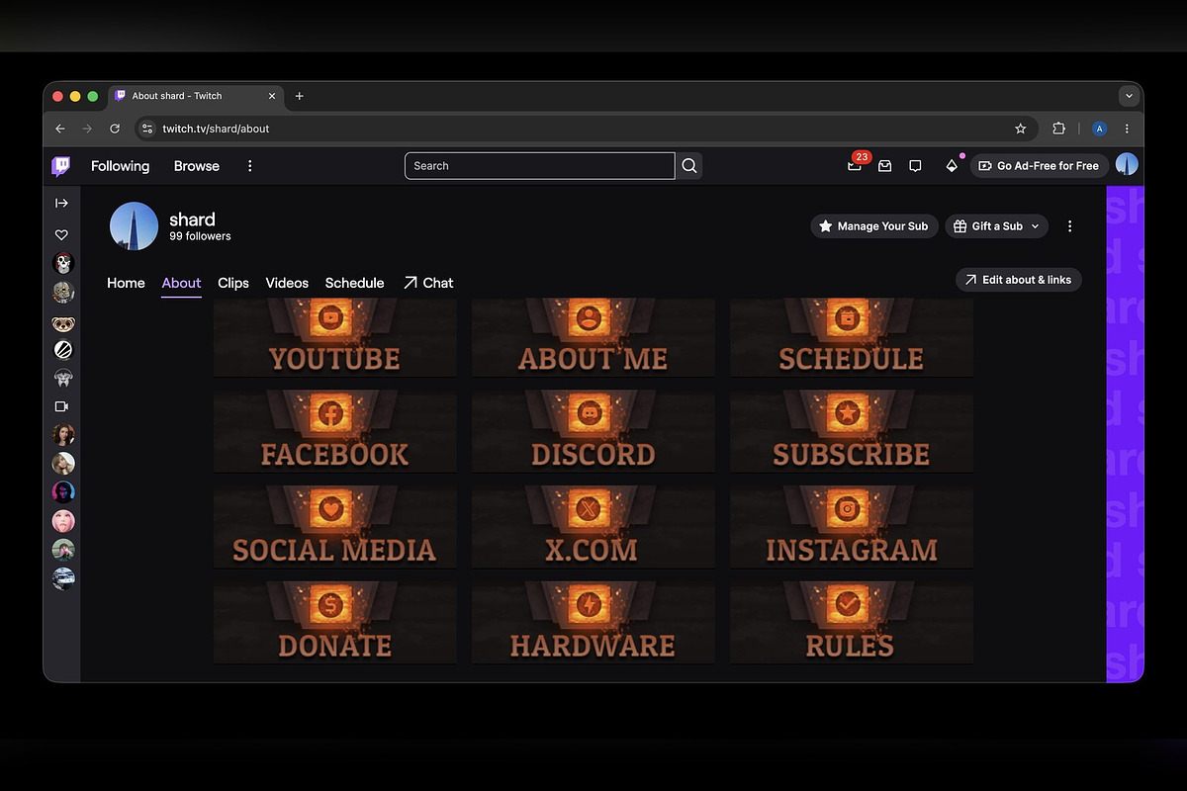Click the camera recommended channels icon
1187x791 pixels.
[x=61, y=406]
